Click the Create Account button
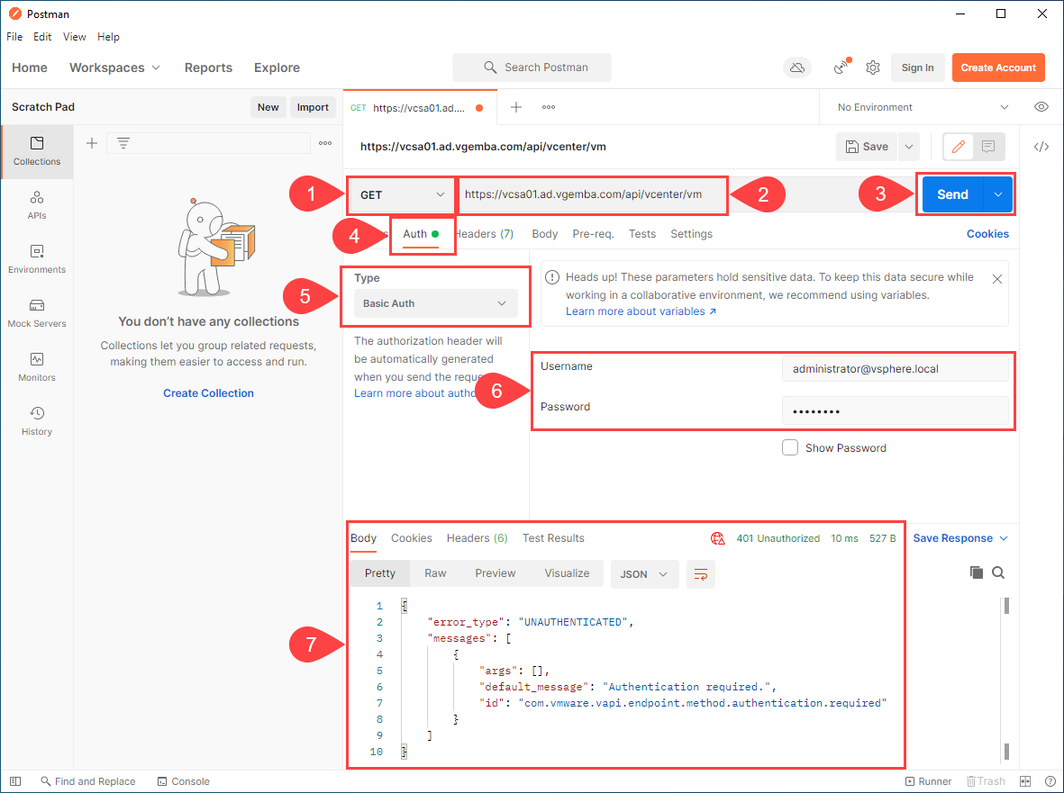 pos(997,68)
